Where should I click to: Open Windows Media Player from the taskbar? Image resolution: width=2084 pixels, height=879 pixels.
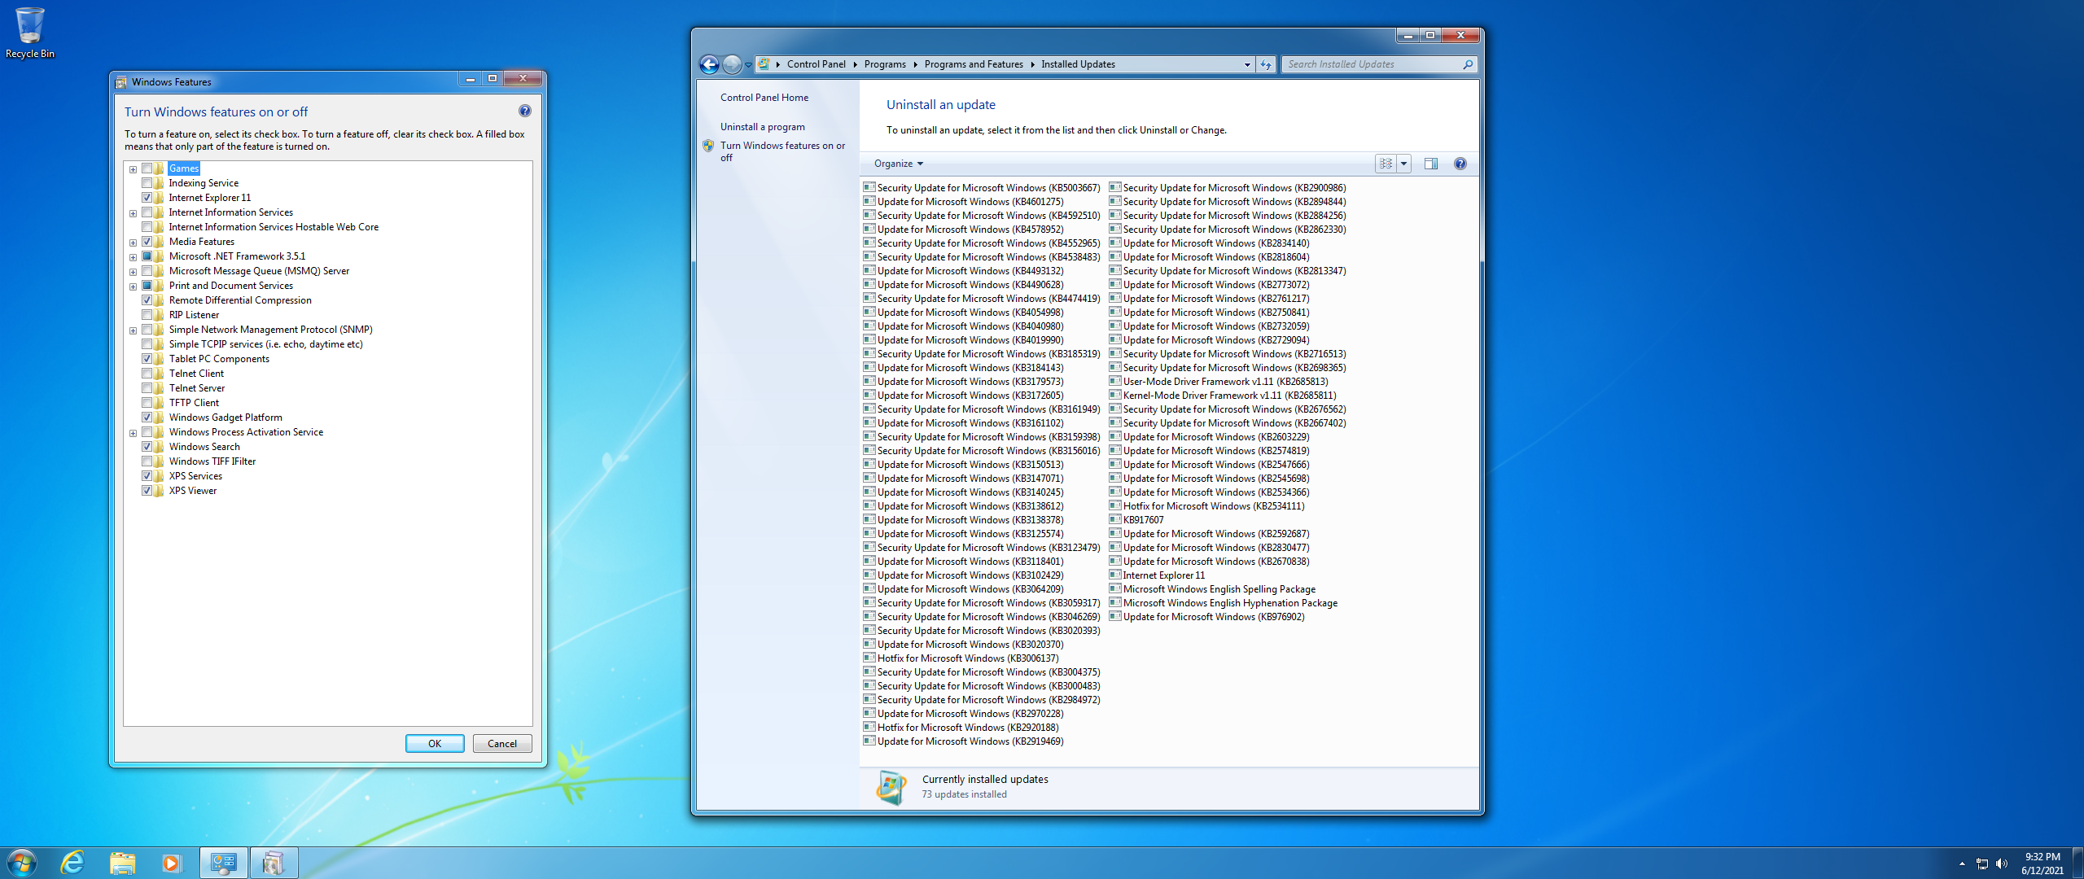tap(171, 863)
